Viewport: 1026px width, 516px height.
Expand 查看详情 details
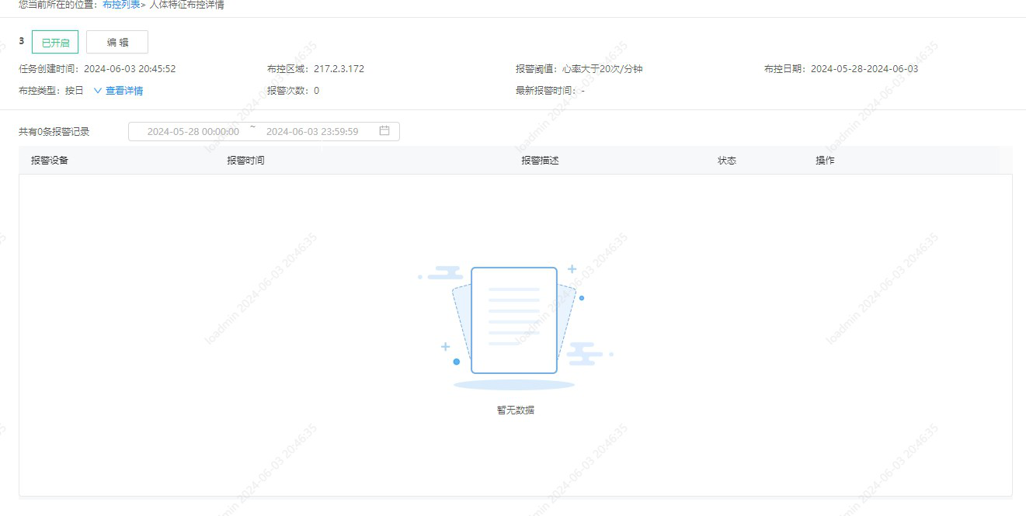point(124,91)
